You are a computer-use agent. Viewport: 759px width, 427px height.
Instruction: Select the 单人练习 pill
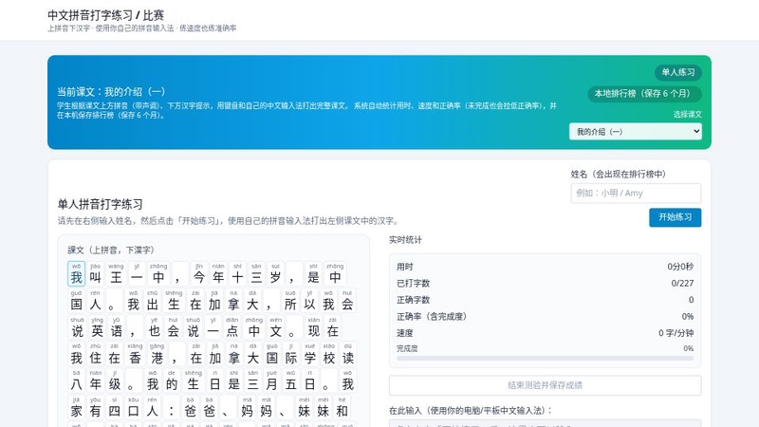tap(678, 73)
